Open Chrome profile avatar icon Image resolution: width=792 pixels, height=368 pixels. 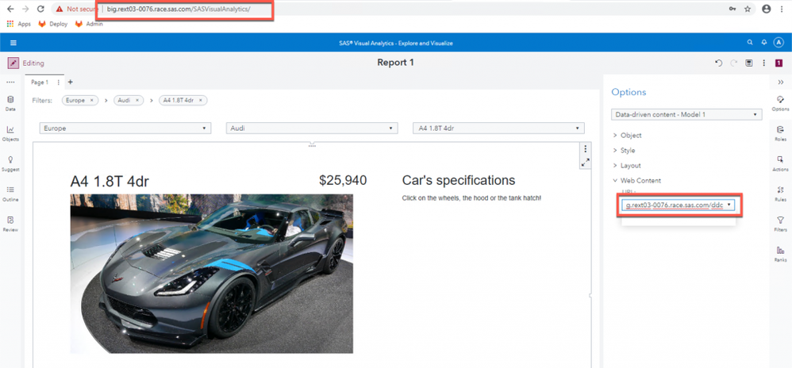pyautogui.click(x=767, y=9)
